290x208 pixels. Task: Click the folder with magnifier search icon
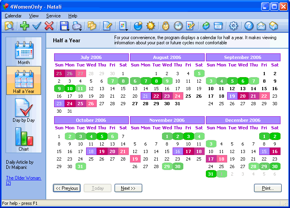point(9,26)
